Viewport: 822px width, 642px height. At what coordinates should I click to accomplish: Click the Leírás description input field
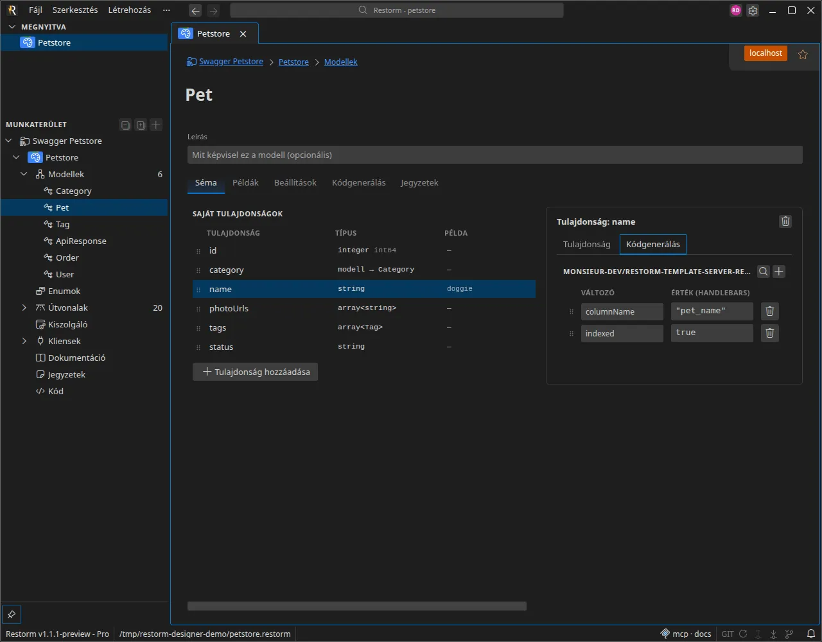point(495,155)
